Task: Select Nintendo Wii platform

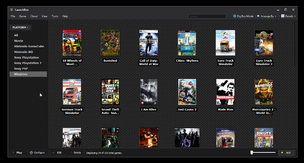Action: tap(24, 52)
